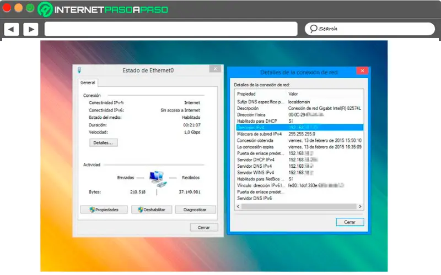Screen dimensions: 441x275
Task: Select the Habilitado para NetBios row
Action: [299, 179]
